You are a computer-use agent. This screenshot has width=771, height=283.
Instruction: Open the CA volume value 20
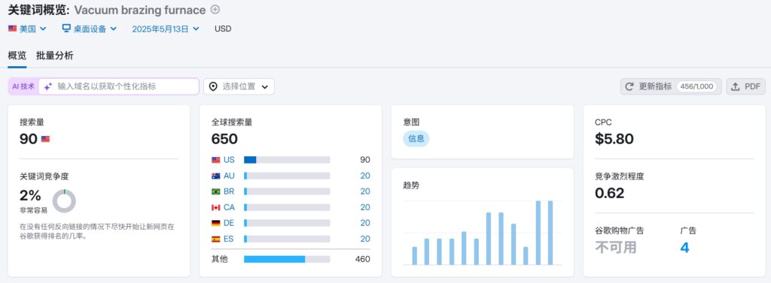[x=365, y=207]
